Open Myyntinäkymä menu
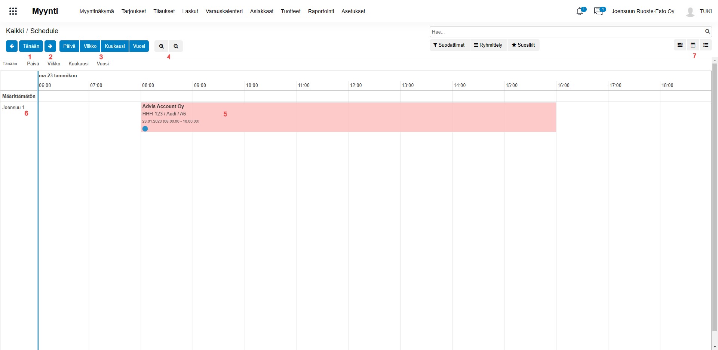The image size is (718, 350). (96, 11)
